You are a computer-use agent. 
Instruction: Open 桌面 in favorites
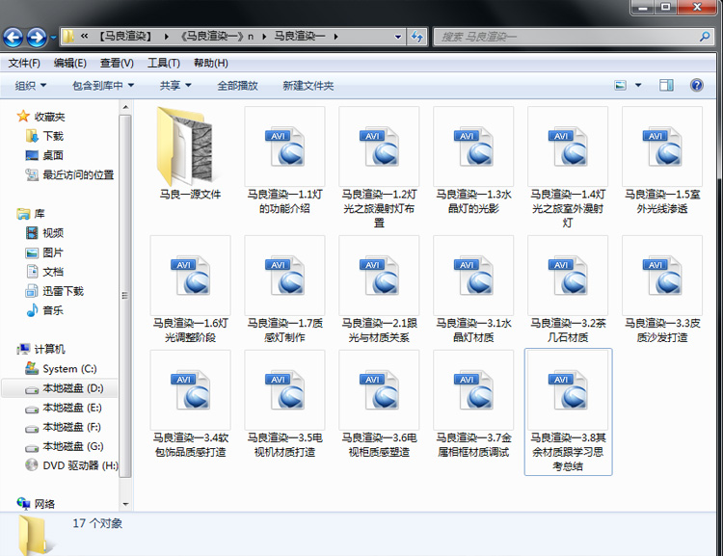[53, 155]
